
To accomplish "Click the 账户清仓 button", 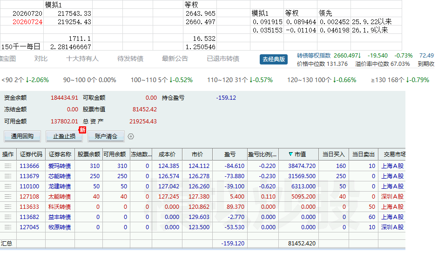I will pyautogui.click(x=106, y=136).
